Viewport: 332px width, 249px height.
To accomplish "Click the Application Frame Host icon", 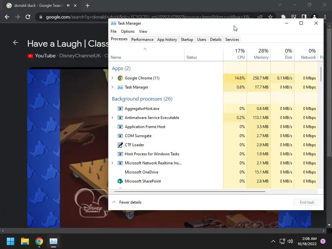I will click(120, 127).
